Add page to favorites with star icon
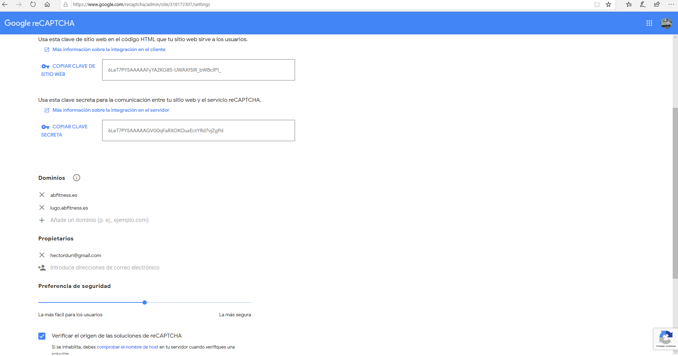This screenshot has height=356, width=678. 608,4
